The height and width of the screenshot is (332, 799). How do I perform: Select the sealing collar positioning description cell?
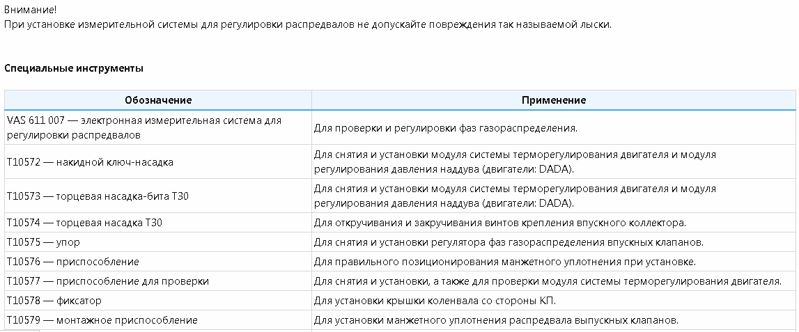pos(505,262)
